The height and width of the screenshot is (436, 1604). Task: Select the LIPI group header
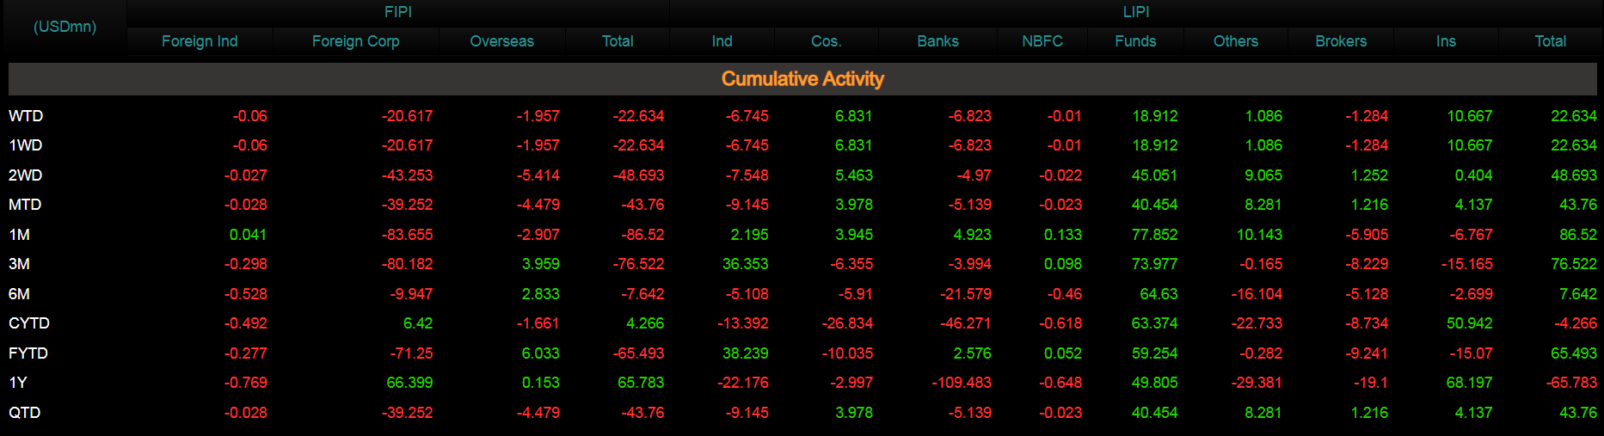1136,12
